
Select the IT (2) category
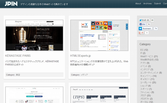tap(143, 53)
